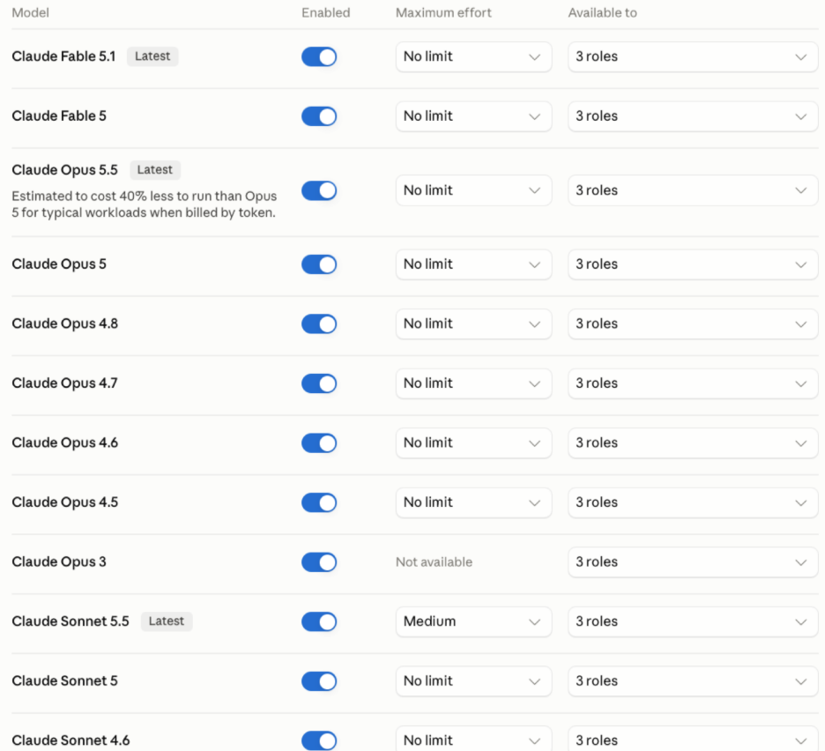This screenshot has width=825, height=751.
Task: Click the Latest badge beside Claude Fable 5.1
Action: tap(152, 56)
